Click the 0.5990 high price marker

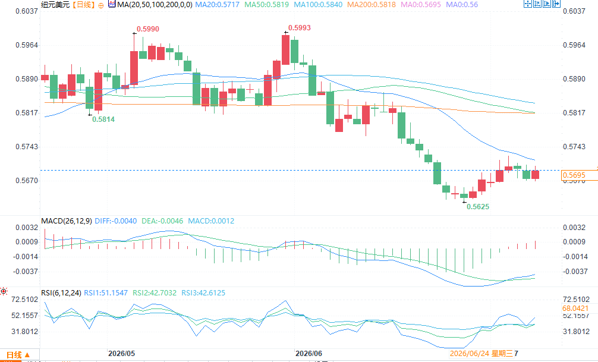coord(148,29)
